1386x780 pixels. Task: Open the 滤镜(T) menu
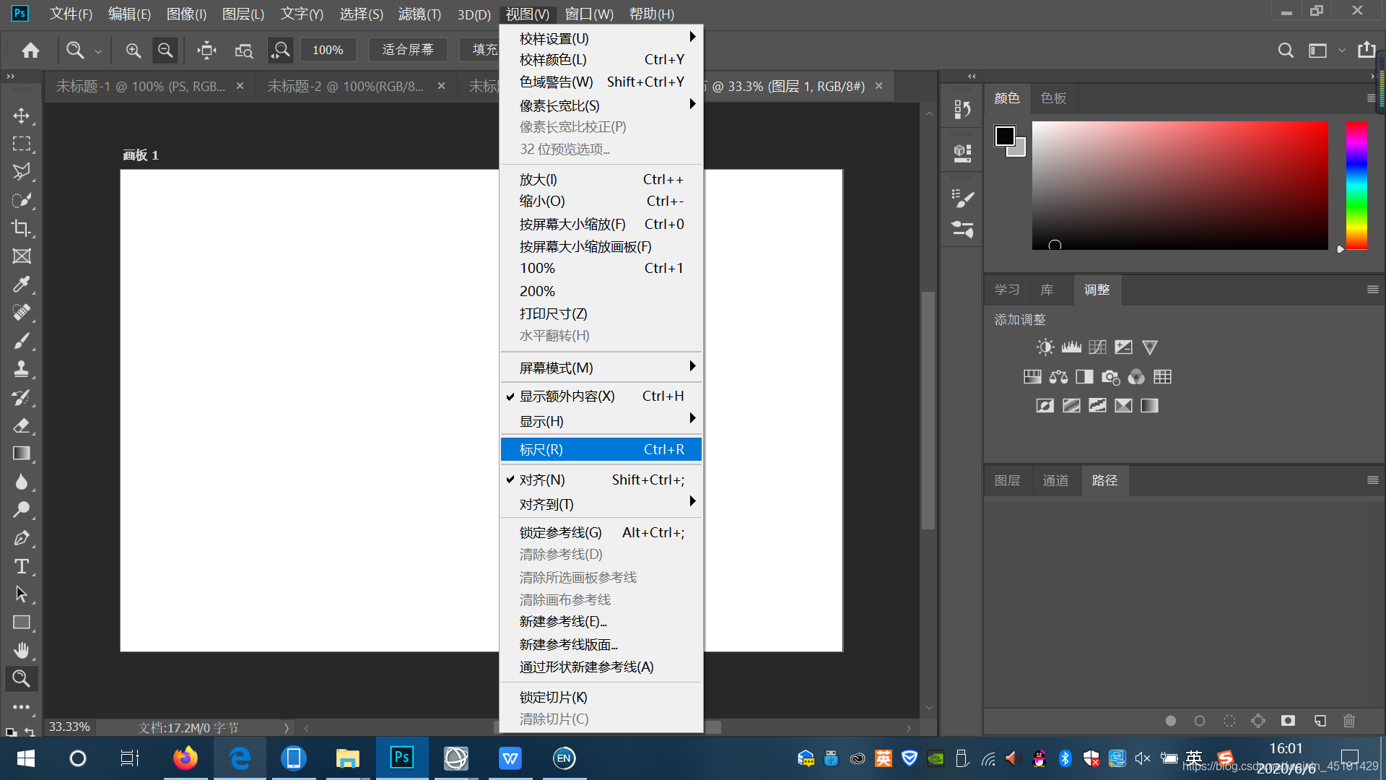click(419, 14)
